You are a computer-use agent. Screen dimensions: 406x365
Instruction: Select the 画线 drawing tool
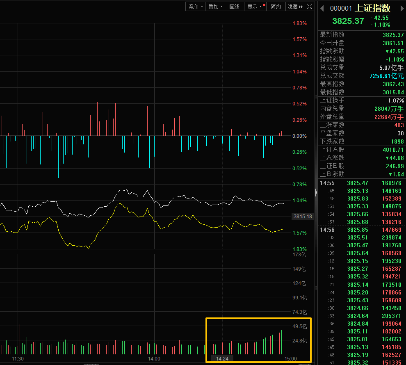click(234, 7)
